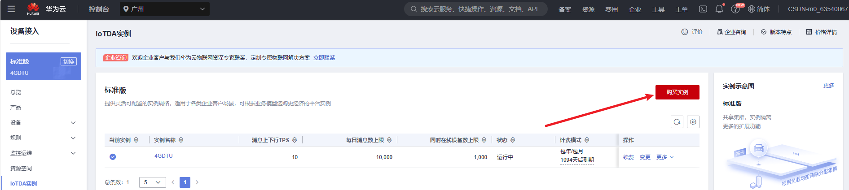Open 价格详情 at page top

pyautogui.click(x=822, y=32)
